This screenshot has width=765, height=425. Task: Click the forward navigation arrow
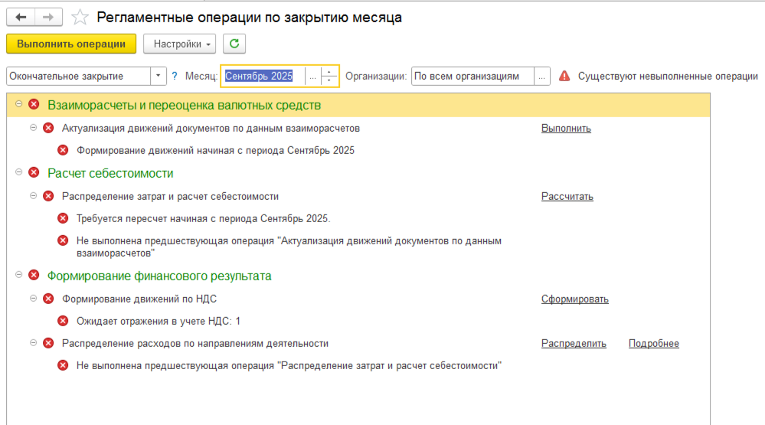(48, 17)
